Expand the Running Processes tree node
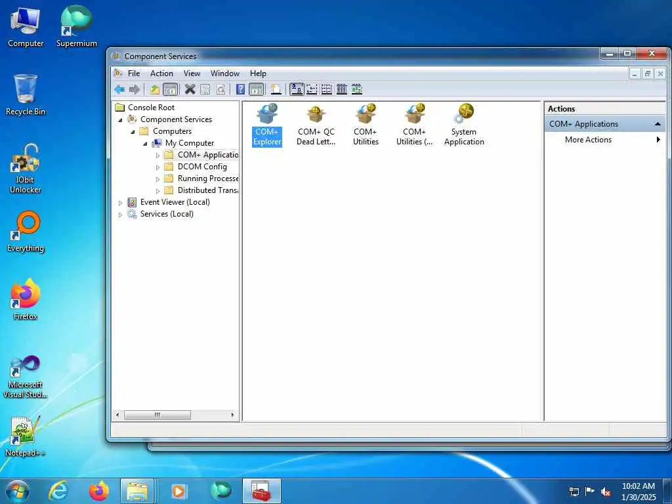 click(x=157, y=178)
